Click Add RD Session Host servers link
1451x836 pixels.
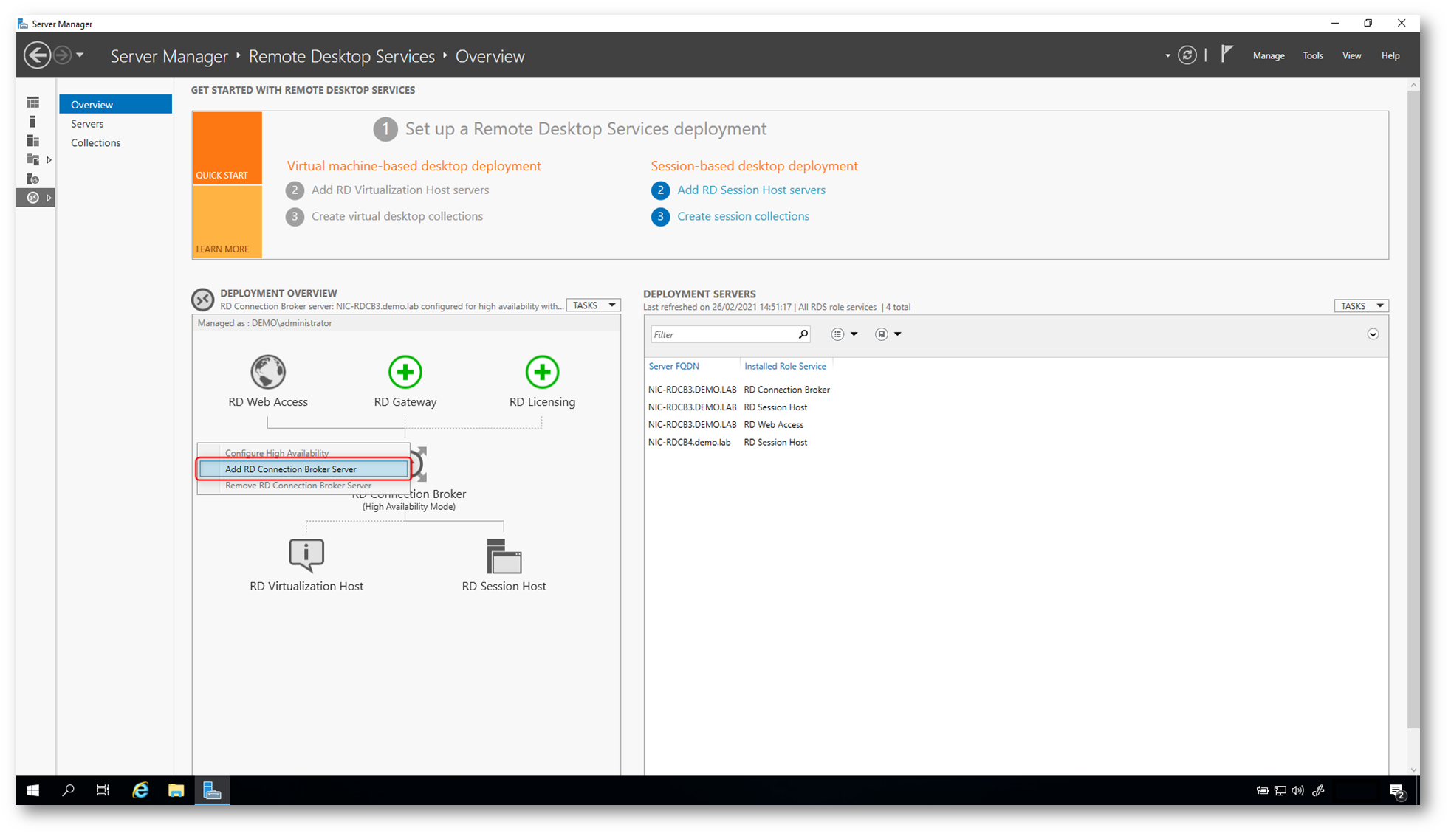pos(751,190)
